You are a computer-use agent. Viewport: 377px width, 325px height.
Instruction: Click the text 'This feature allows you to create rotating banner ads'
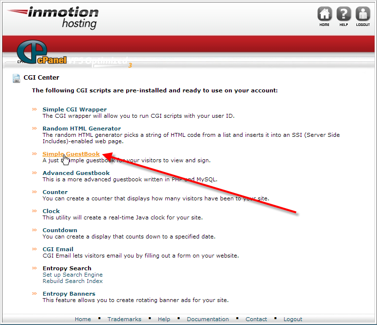[x=117, y=300]
